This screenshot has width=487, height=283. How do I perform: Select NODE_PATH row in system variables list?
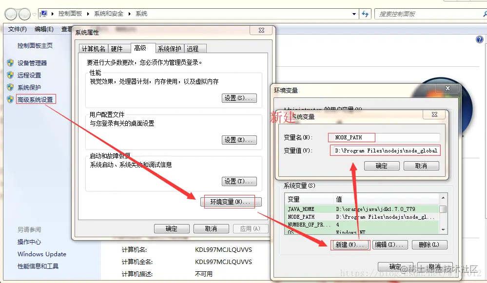point(362,217)
